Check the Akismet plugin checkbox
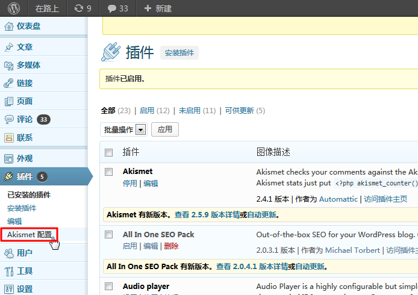Viewport: 418px width, 295px height. pyautogui.click(x=109, y=172)
